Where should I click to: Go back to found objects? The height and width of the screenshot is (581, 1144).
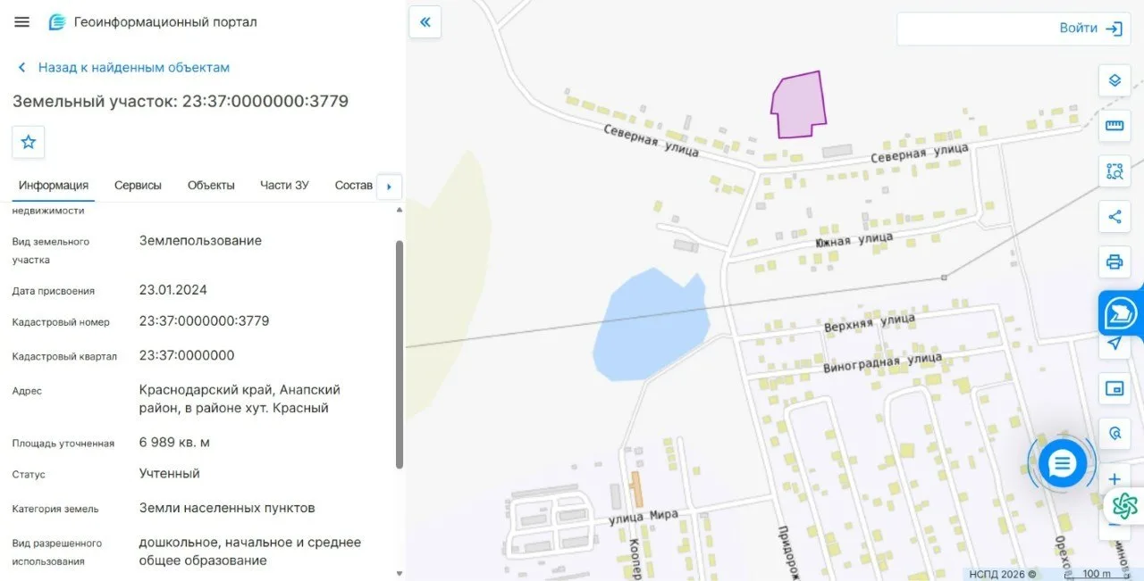coord(124,68)
